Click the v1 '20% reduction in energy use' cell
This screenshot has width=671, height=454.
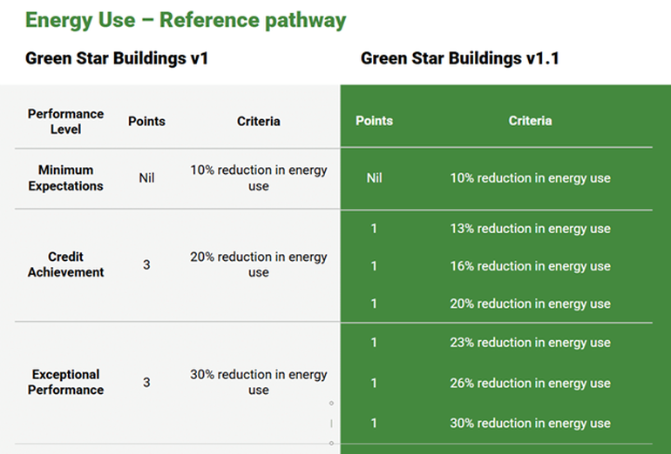(x=259, y=264)
